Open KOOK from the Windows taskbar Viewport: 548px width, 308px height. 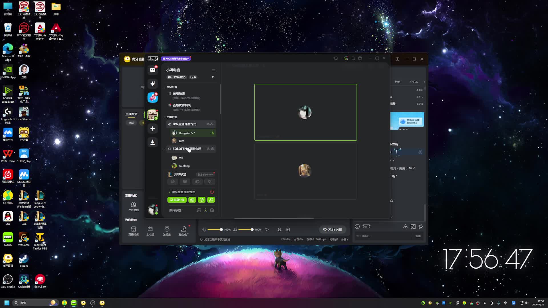(x=74, y=303)
